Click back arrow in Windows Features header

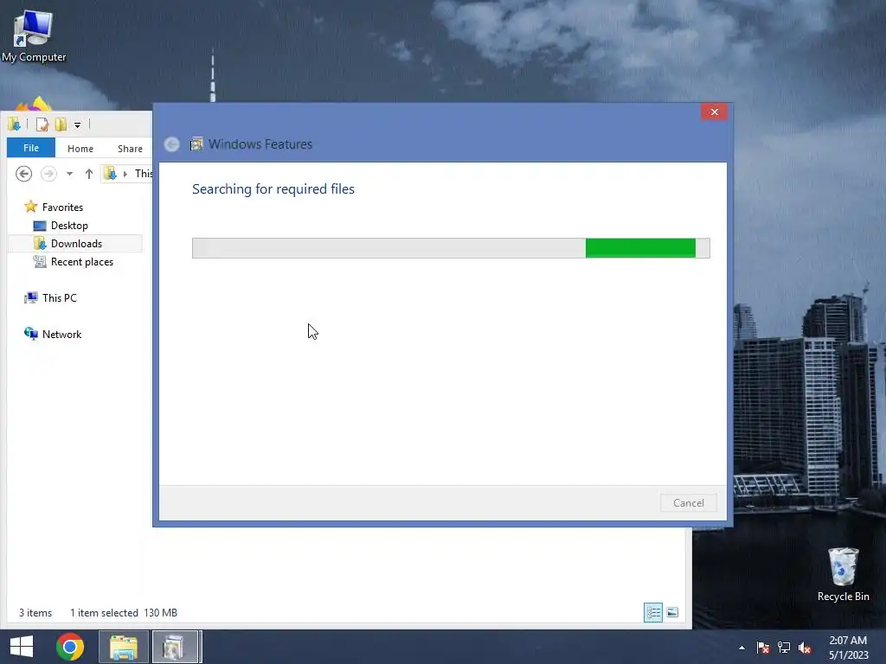tap(172, 144)
